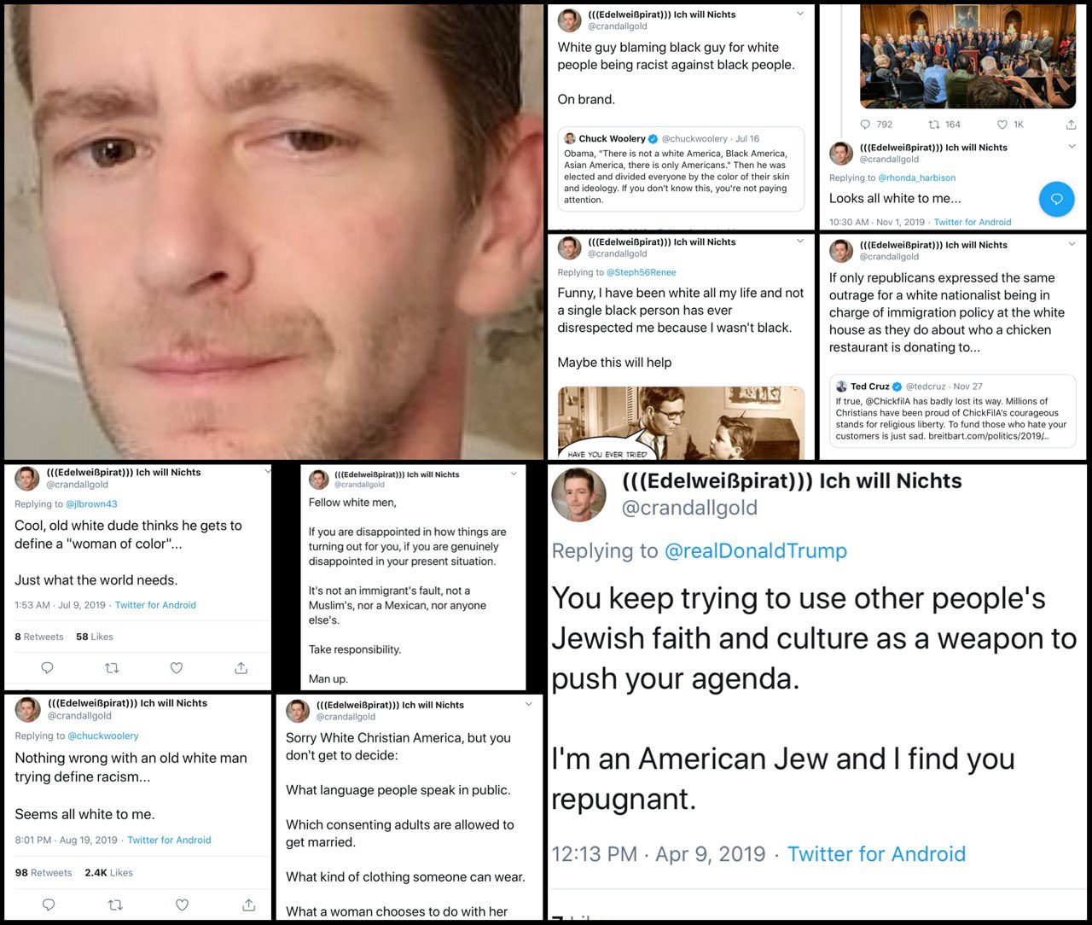
Task: Click 'Twitter for Android' on Apr 9 tweet
Action: pos(876,854)
